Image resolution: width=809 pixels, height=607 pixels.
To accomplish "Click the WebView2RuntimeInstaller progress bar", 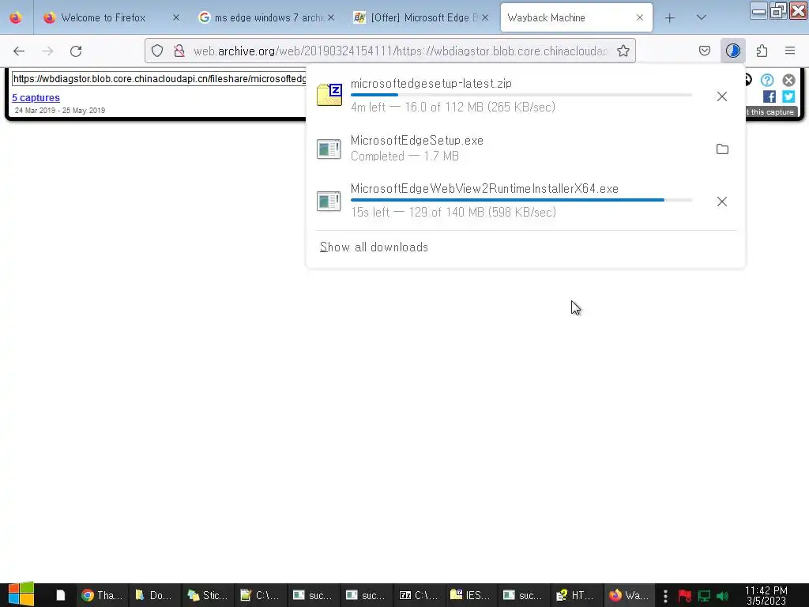I will [x=521, y=200].
